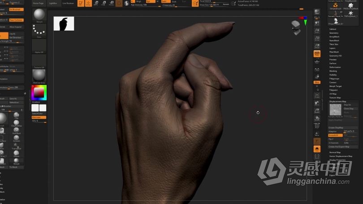This screenshot has width=363, height=204.
Task: Select the white secondary color swatch
Action: [43, 108]
